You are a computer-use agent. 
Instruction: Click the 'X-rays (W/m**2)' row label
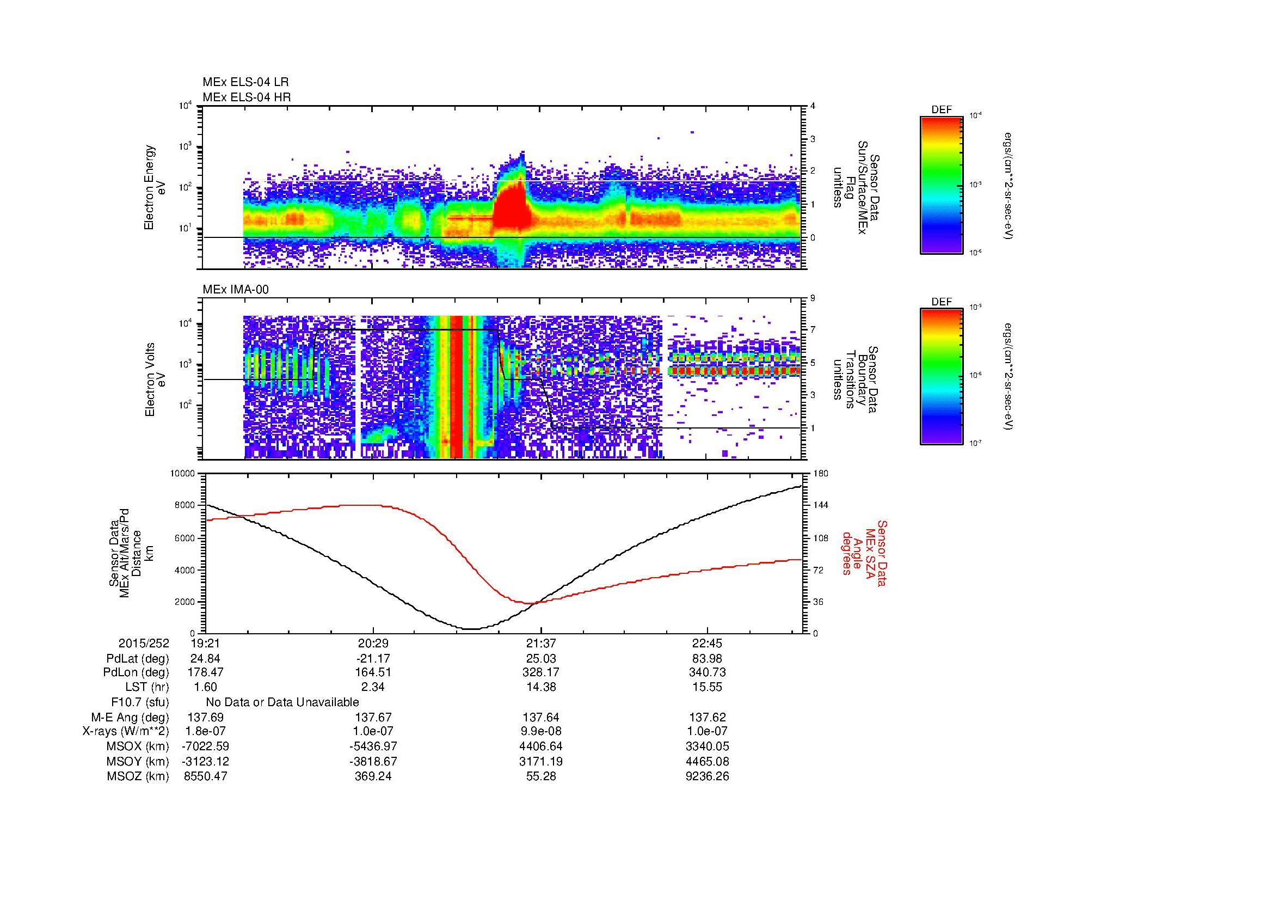[x=126, y=731]
